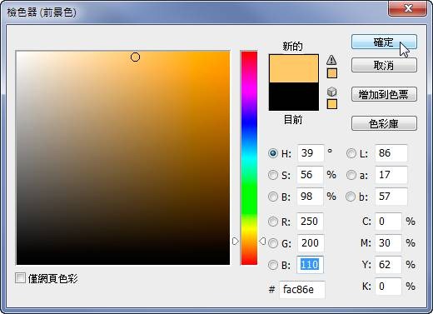Click the K black field

point(388,287)
